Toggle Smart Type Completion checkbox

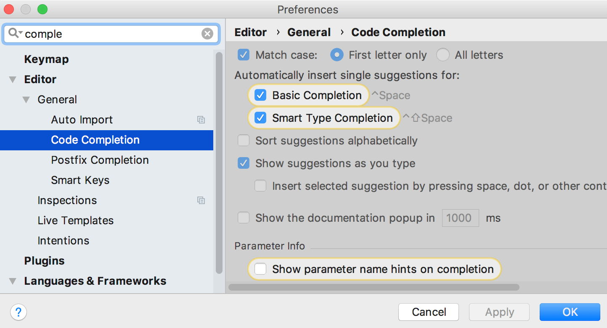coord(260,118)
